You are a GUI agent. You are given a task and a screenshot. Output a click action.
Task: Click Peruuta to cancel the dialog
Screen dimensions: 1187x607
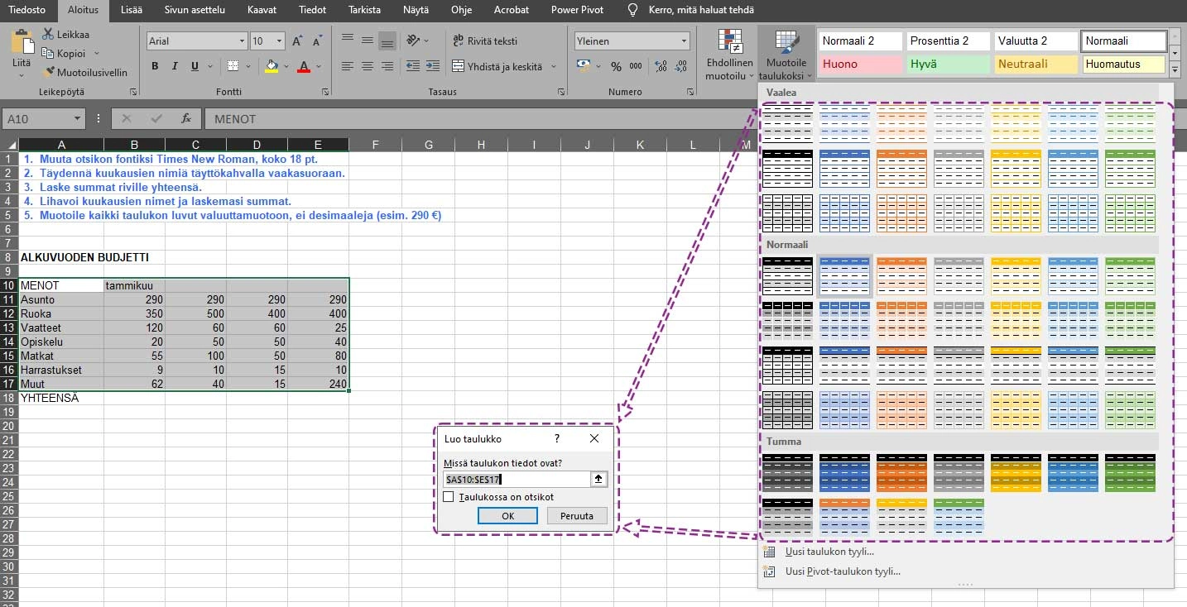click(x=577, y=515)
